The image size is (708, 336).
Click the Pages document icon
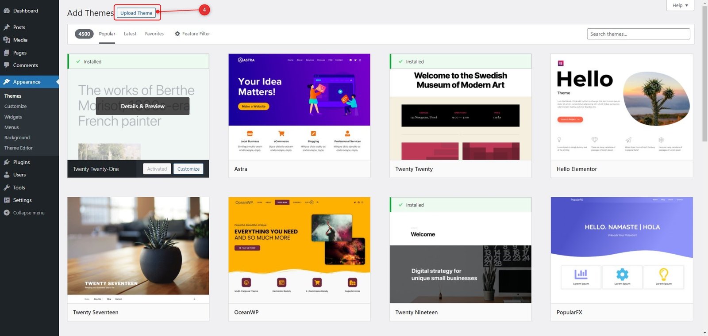7,53
